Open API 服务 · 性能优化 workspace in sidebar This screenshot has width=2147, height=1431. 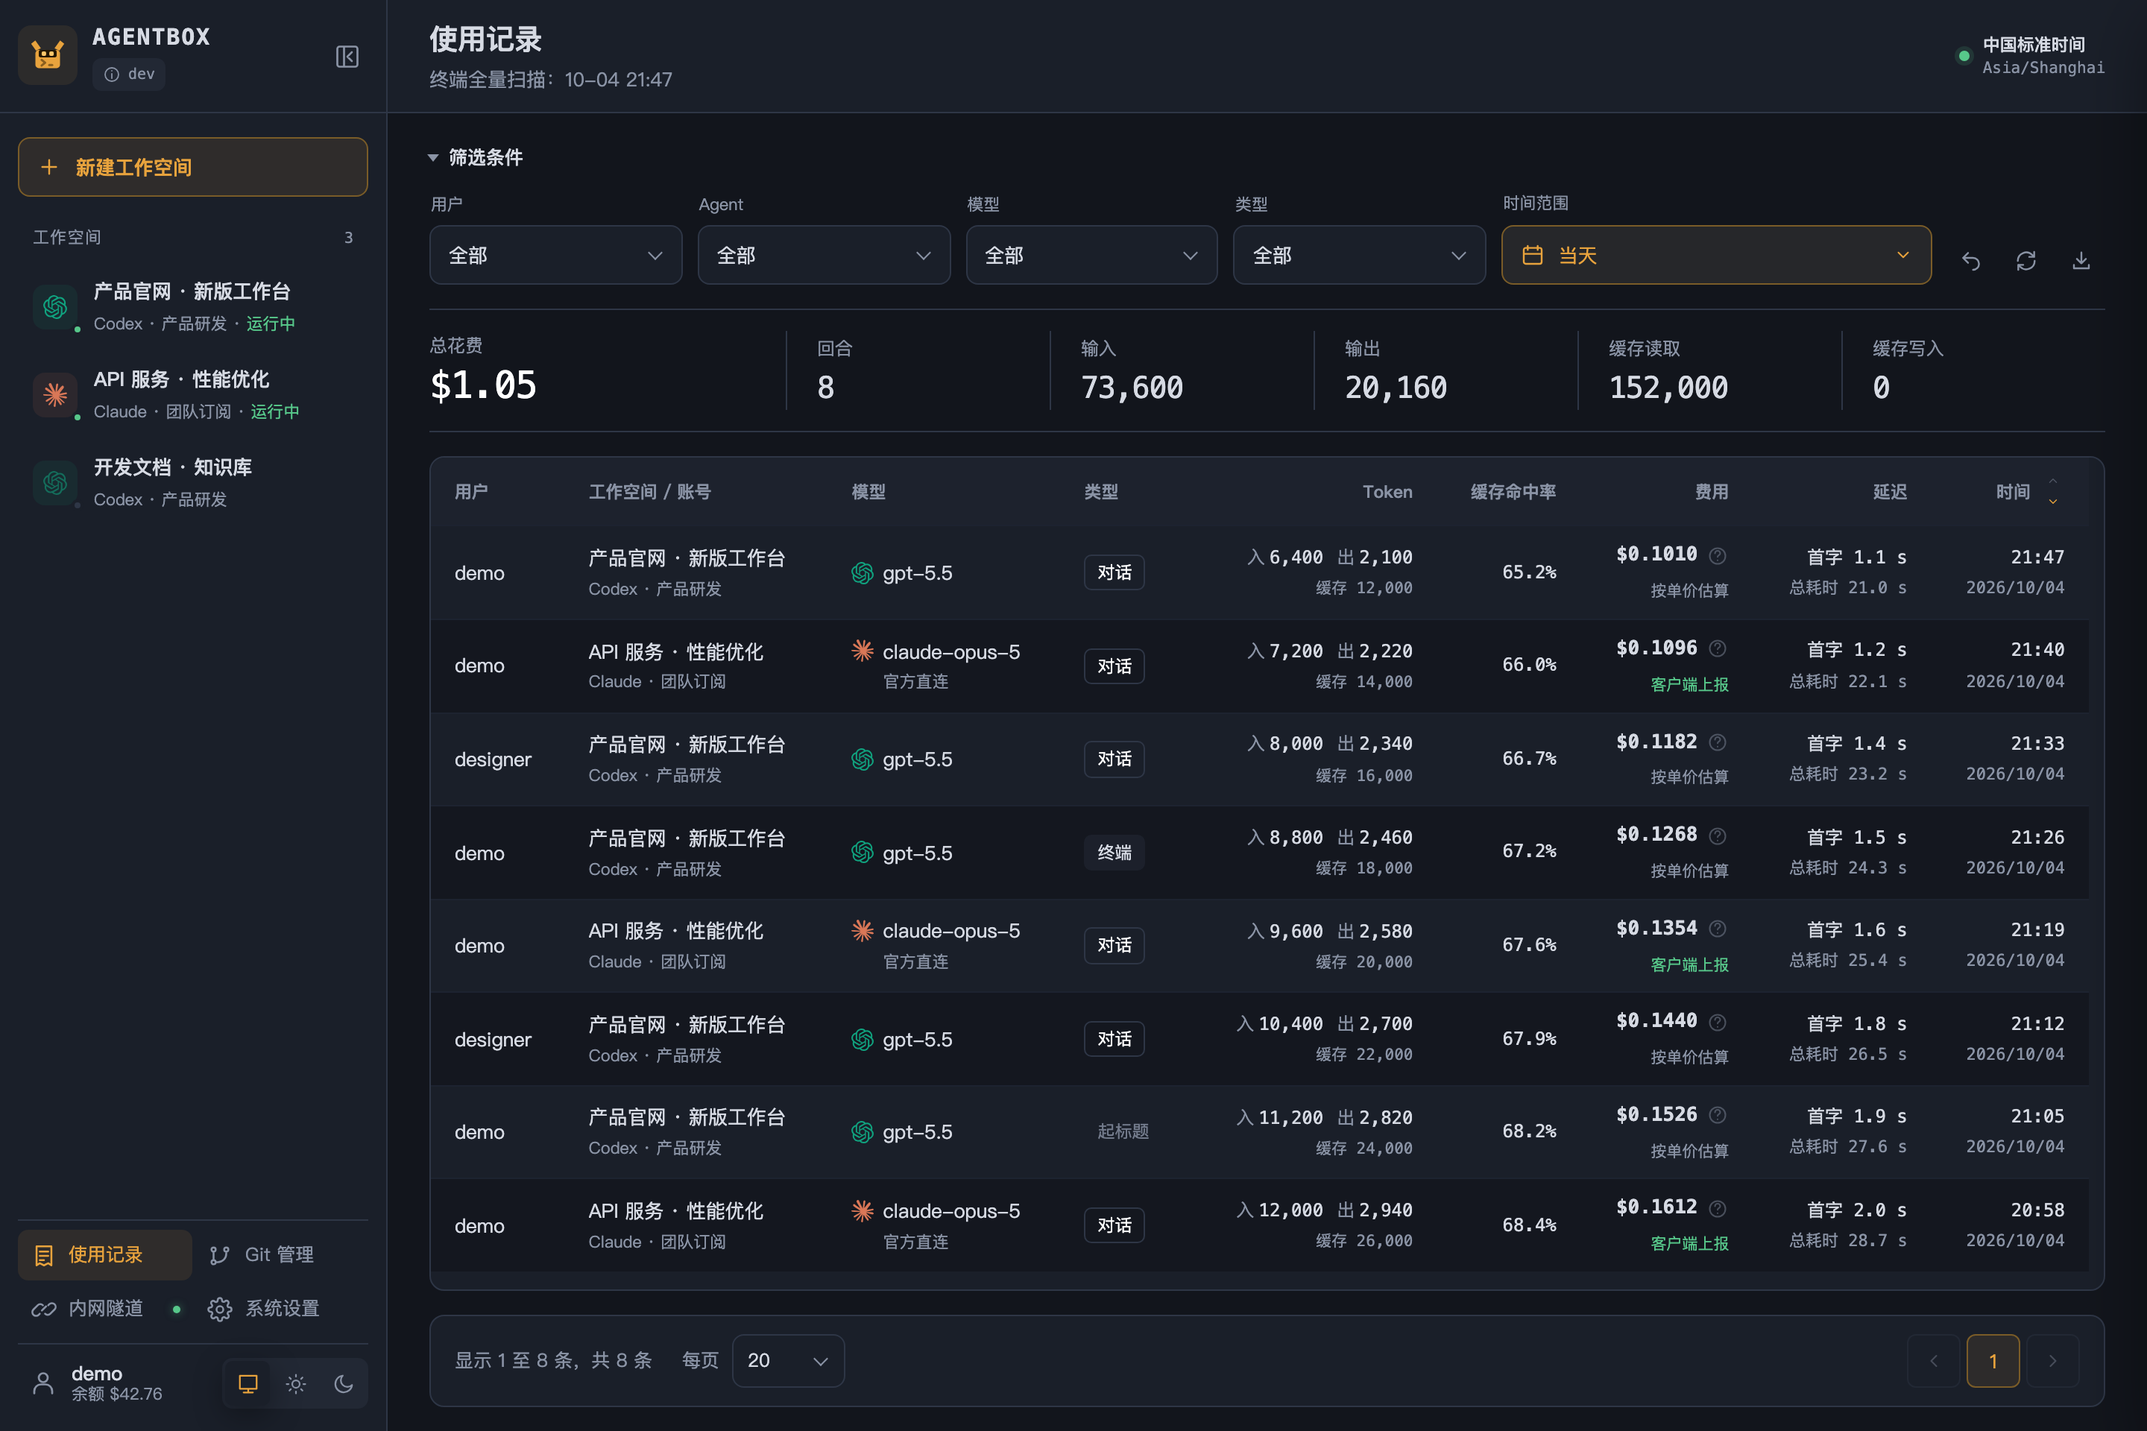pos(192,394)
